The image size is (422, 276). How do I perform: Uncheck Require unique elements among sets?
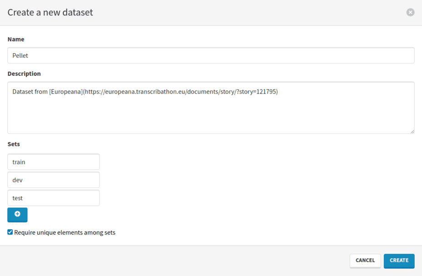10,232
